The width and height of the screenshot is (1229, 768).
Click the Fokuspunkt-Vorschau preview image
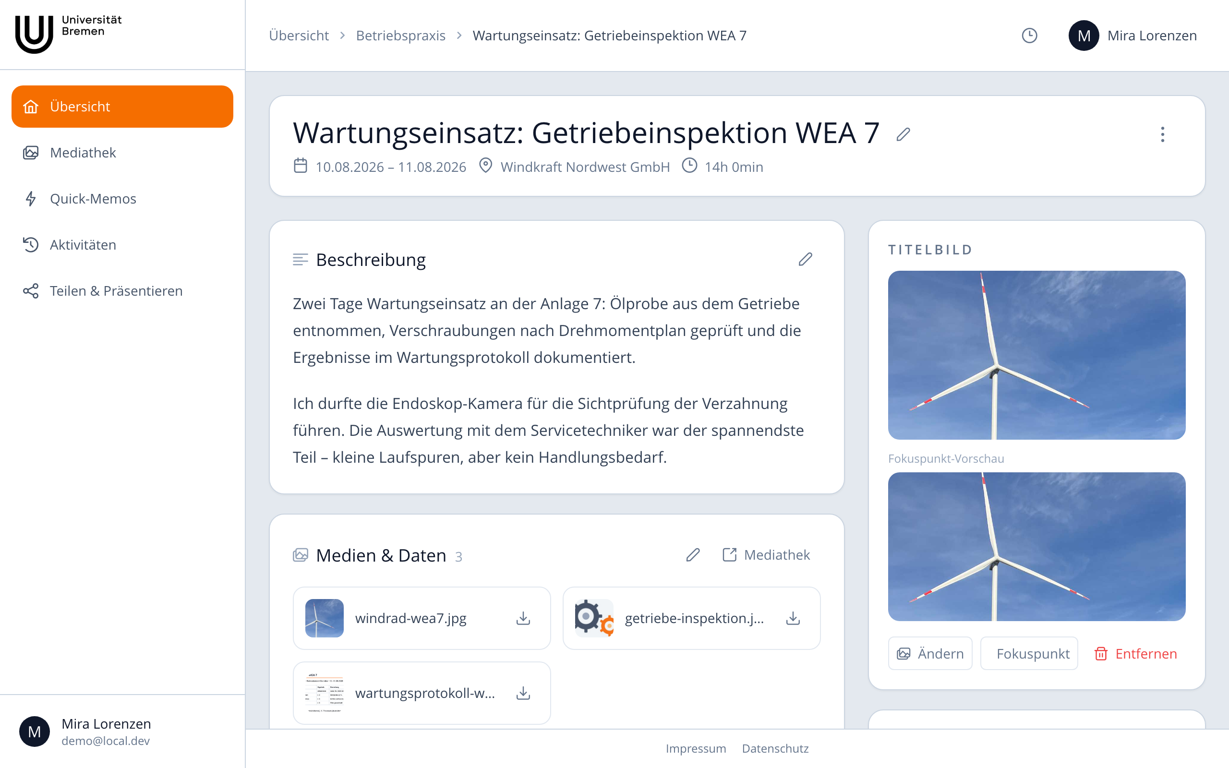pyautogui.click(x=1036, y=547)
